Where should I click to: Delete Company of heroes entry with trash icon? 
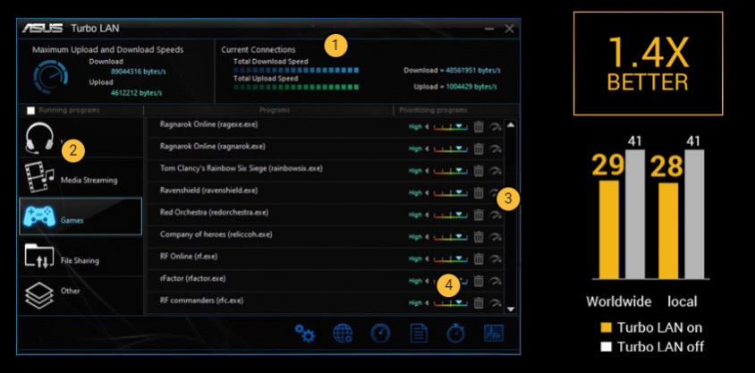point(478,237)
